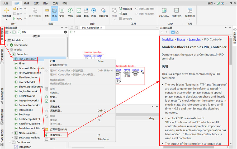Open the 窗口 window dropdown menu

click(211, 3)
